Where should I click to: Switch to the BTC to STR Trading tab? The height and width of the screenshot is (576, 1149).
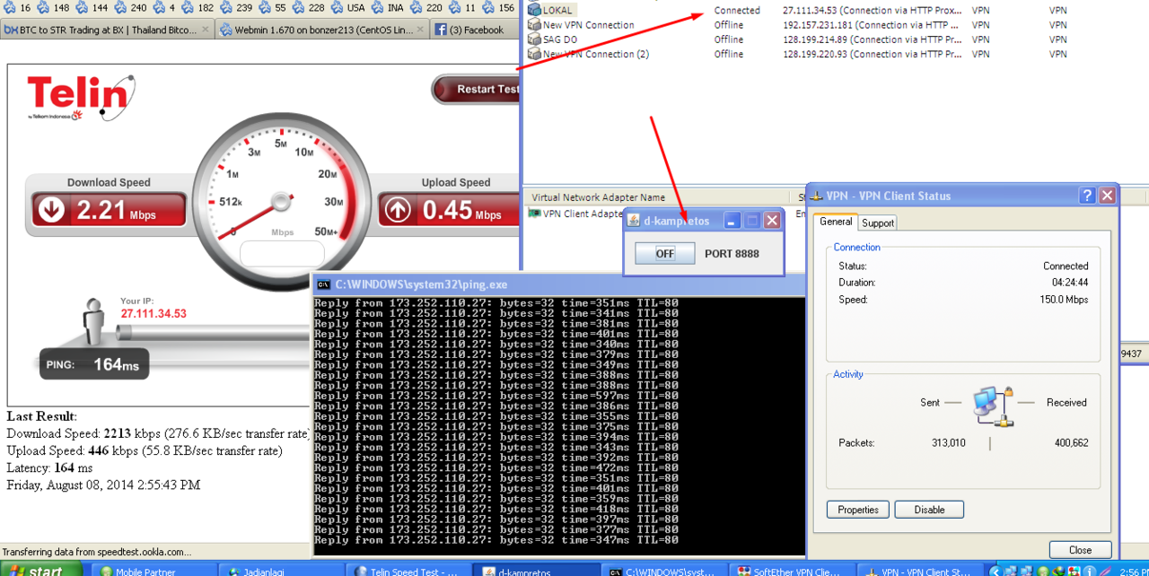106,30
